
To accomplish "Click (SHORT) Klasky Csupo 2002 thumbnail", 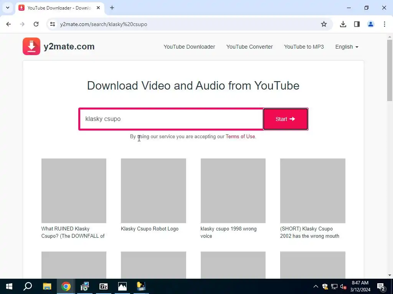I will click(312, 191).
